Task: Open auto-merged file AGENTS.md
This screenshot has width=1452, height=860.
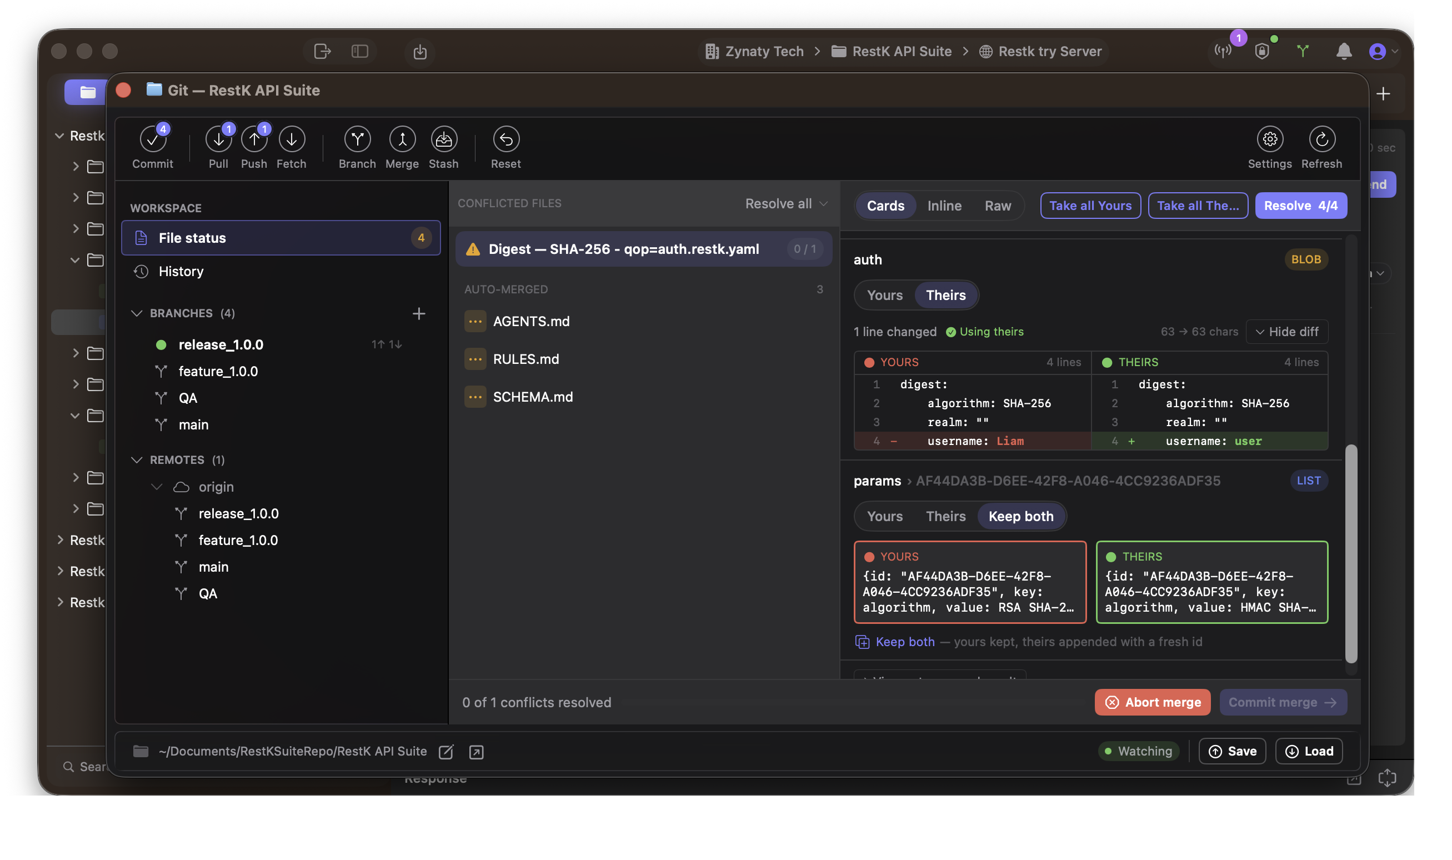Action: [643, 321]
